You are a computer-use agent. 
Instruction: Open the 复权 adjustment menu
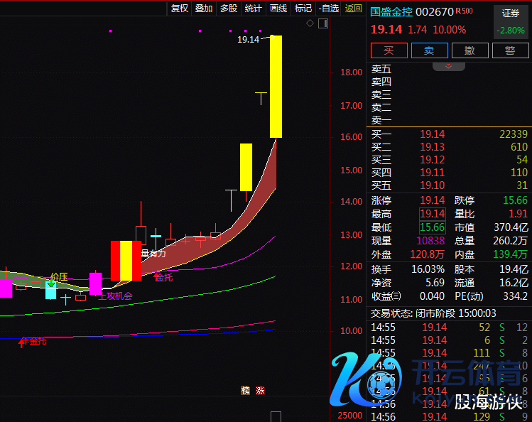[x=180, y=9]
